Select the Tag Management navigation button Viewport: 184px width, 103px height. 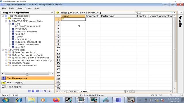(x=28, y=78)
